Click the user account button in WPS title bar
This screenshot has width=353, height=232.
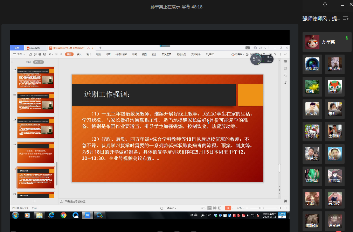(260, 48)
